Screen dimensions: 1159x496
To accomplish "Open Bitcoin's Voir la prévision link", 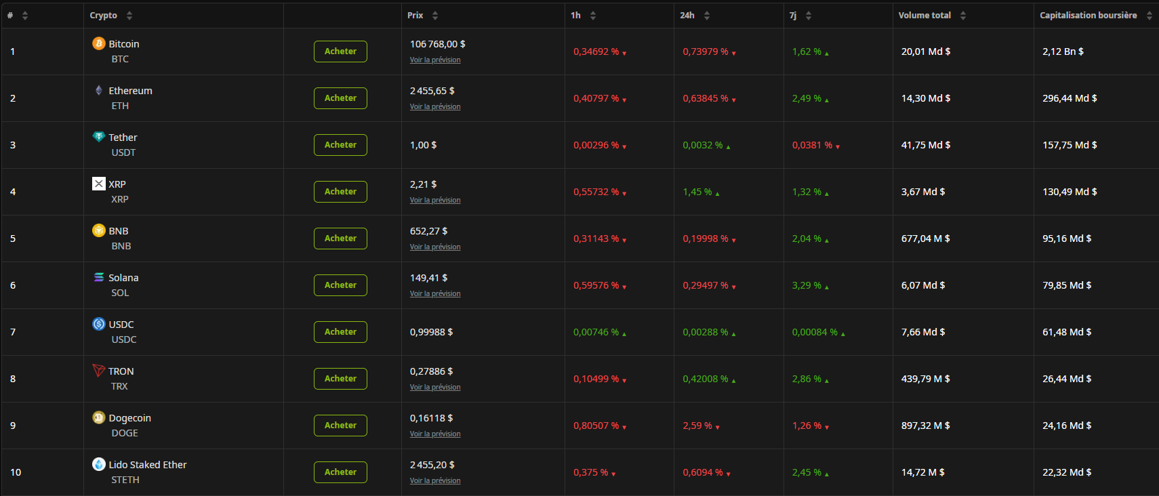I will pos(435,60).
